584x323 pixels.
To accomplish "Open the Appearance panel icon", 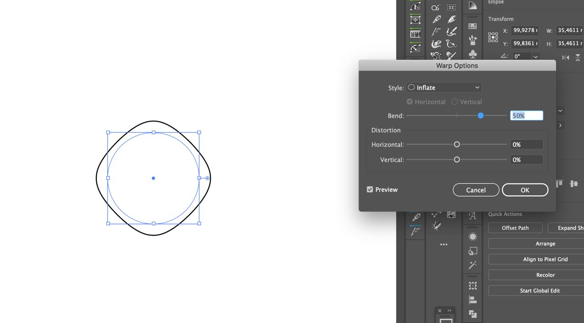I will [473, 237].
